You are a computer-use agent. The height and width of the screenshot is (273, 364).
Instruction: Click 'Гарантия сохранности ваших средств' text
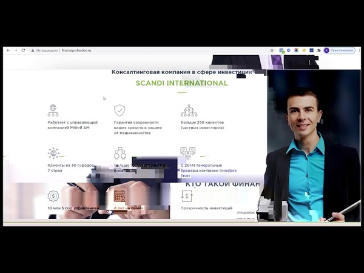tap(138, 127)
